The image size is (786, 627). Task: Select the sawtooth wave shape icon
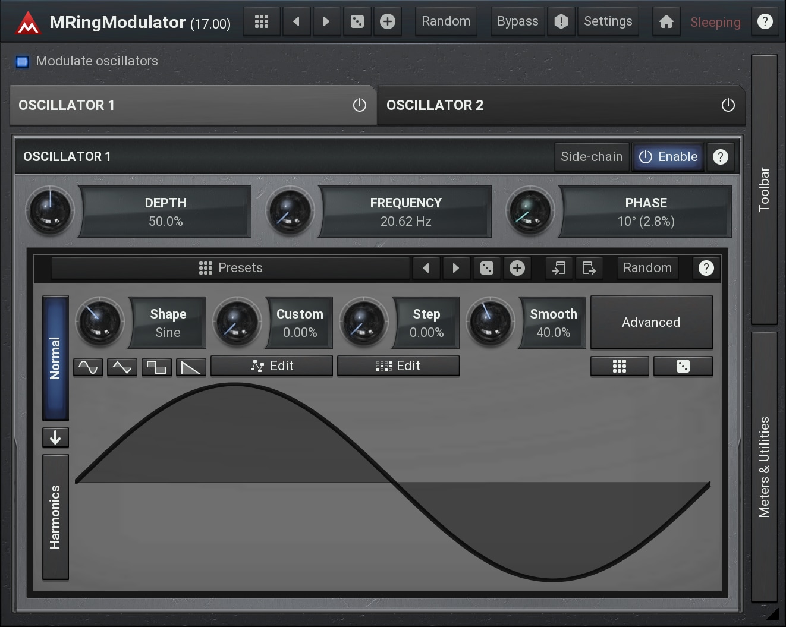191,367
